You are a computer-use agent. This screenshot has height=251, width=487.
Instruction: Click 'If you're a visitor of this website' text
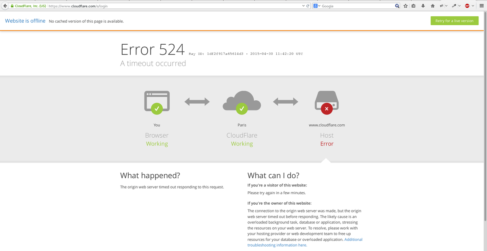[278, 185]
